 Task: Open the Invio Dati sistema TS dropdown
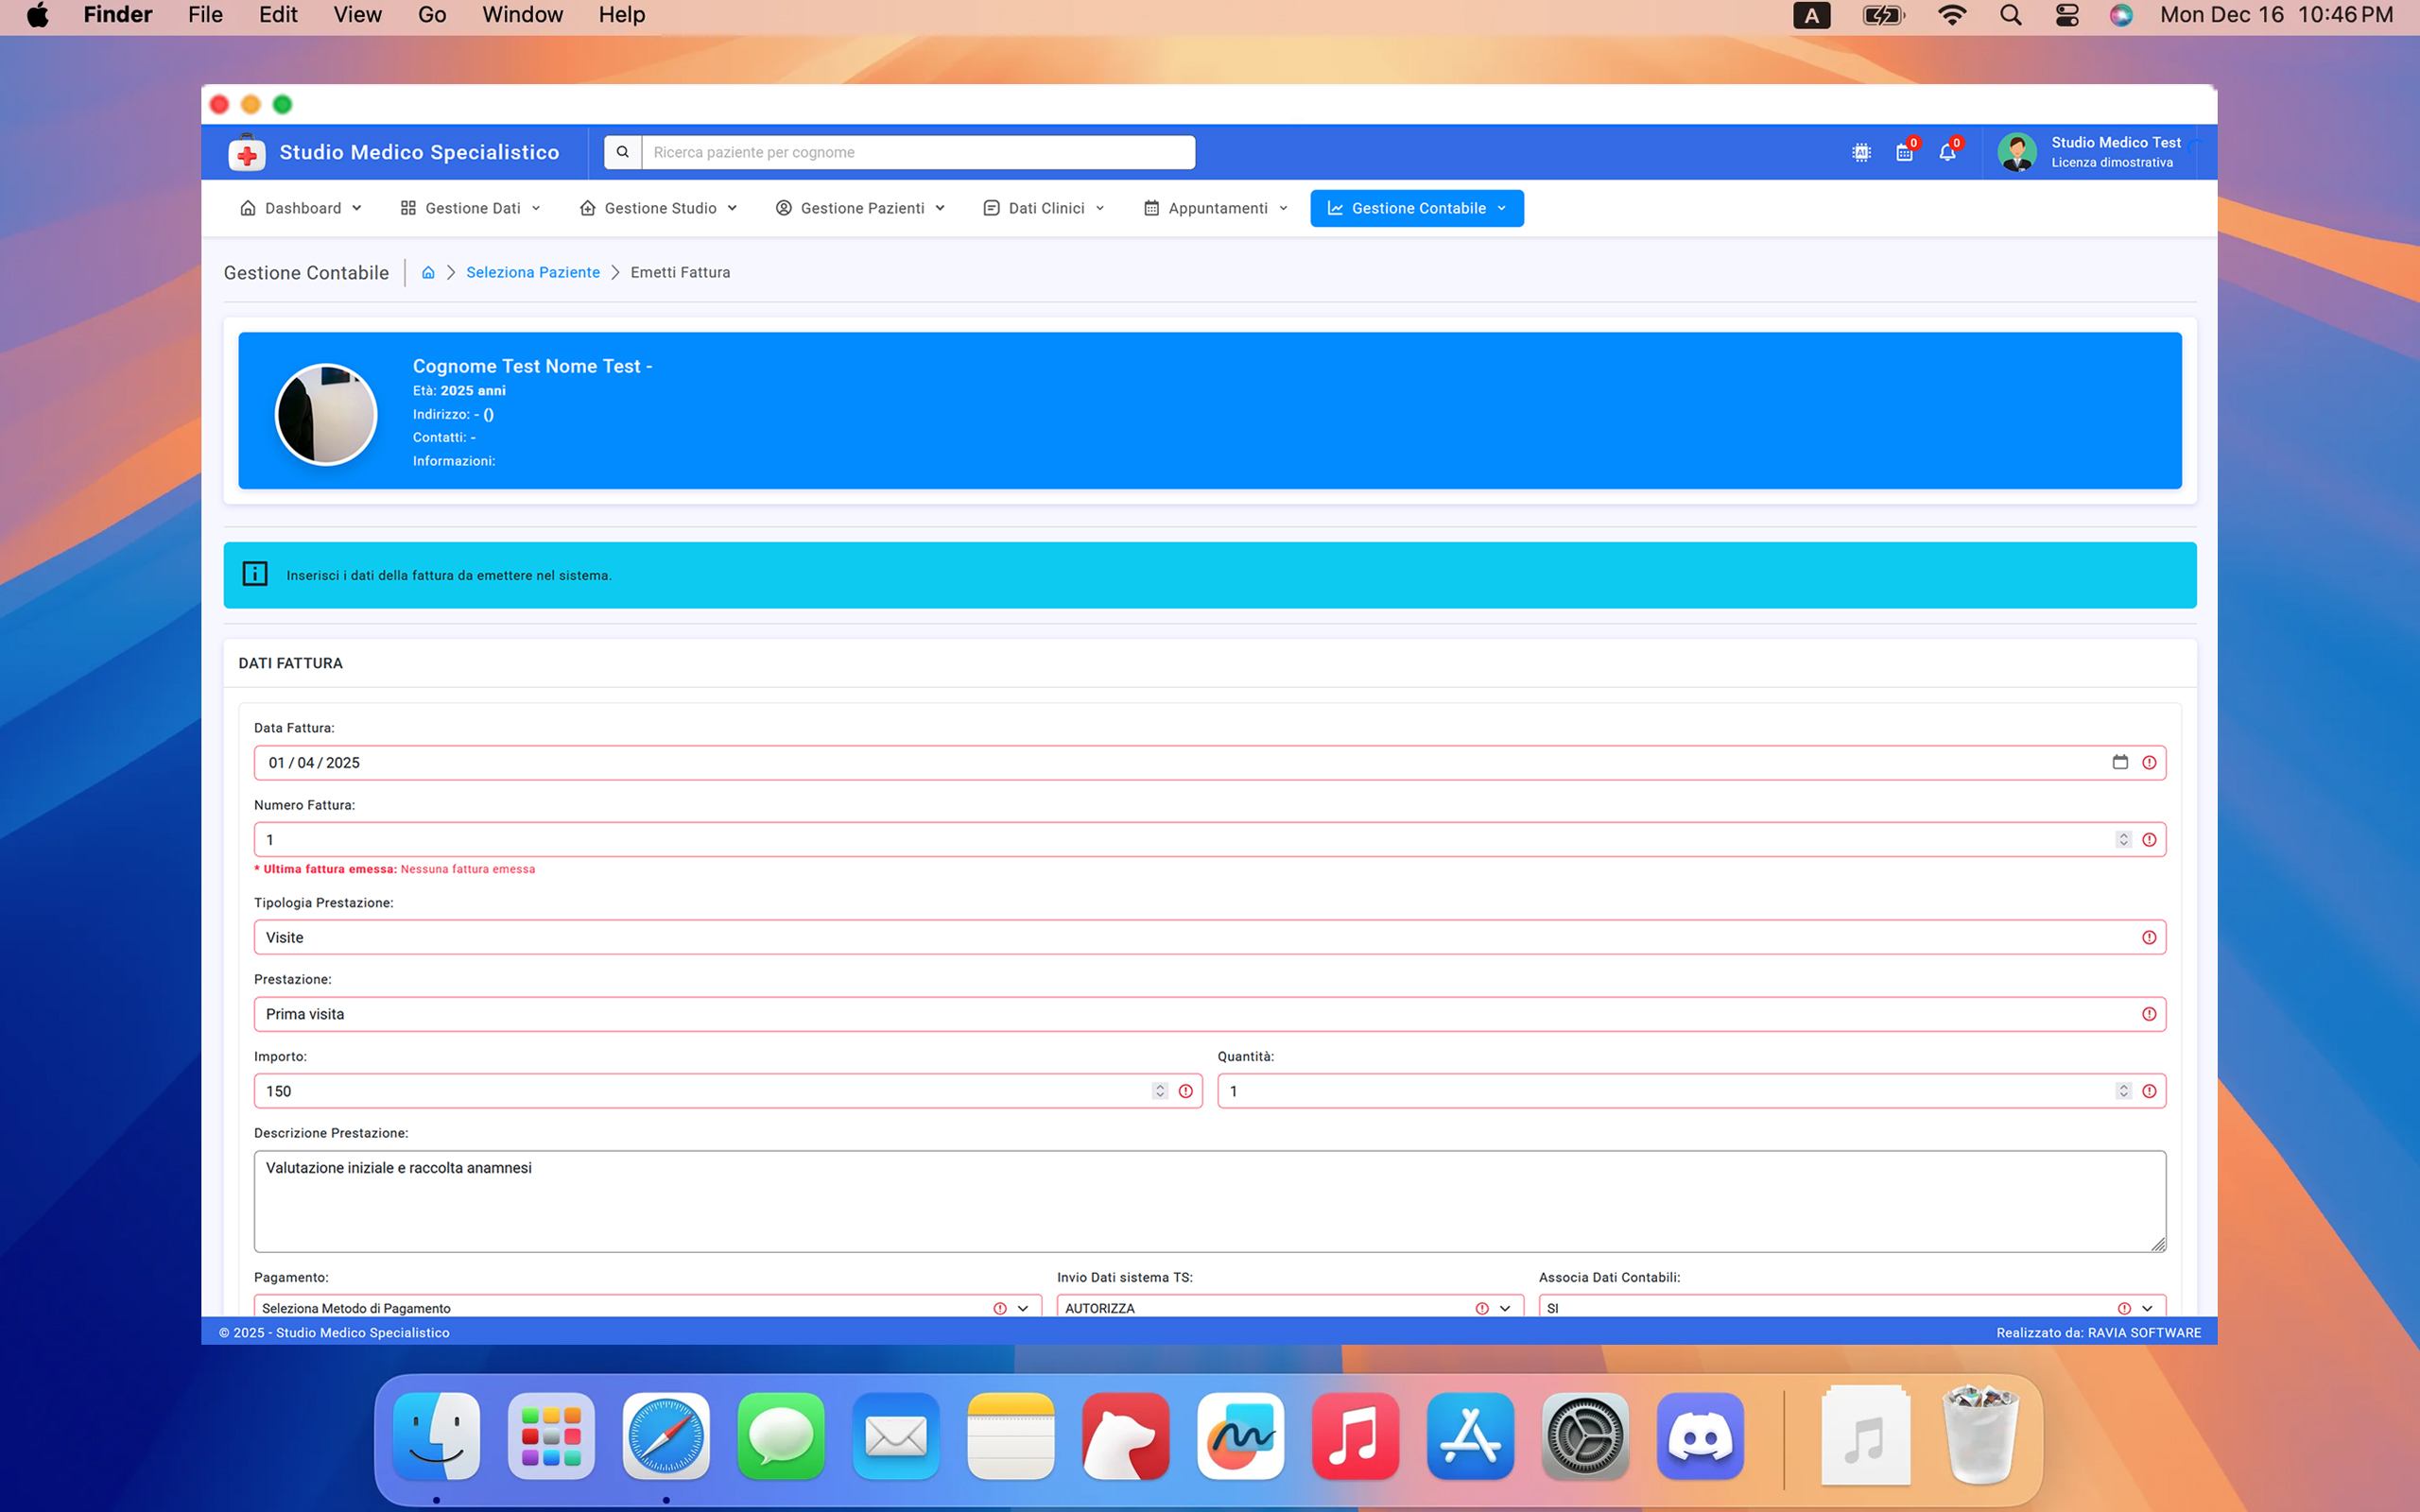tap(1290, 1306)
